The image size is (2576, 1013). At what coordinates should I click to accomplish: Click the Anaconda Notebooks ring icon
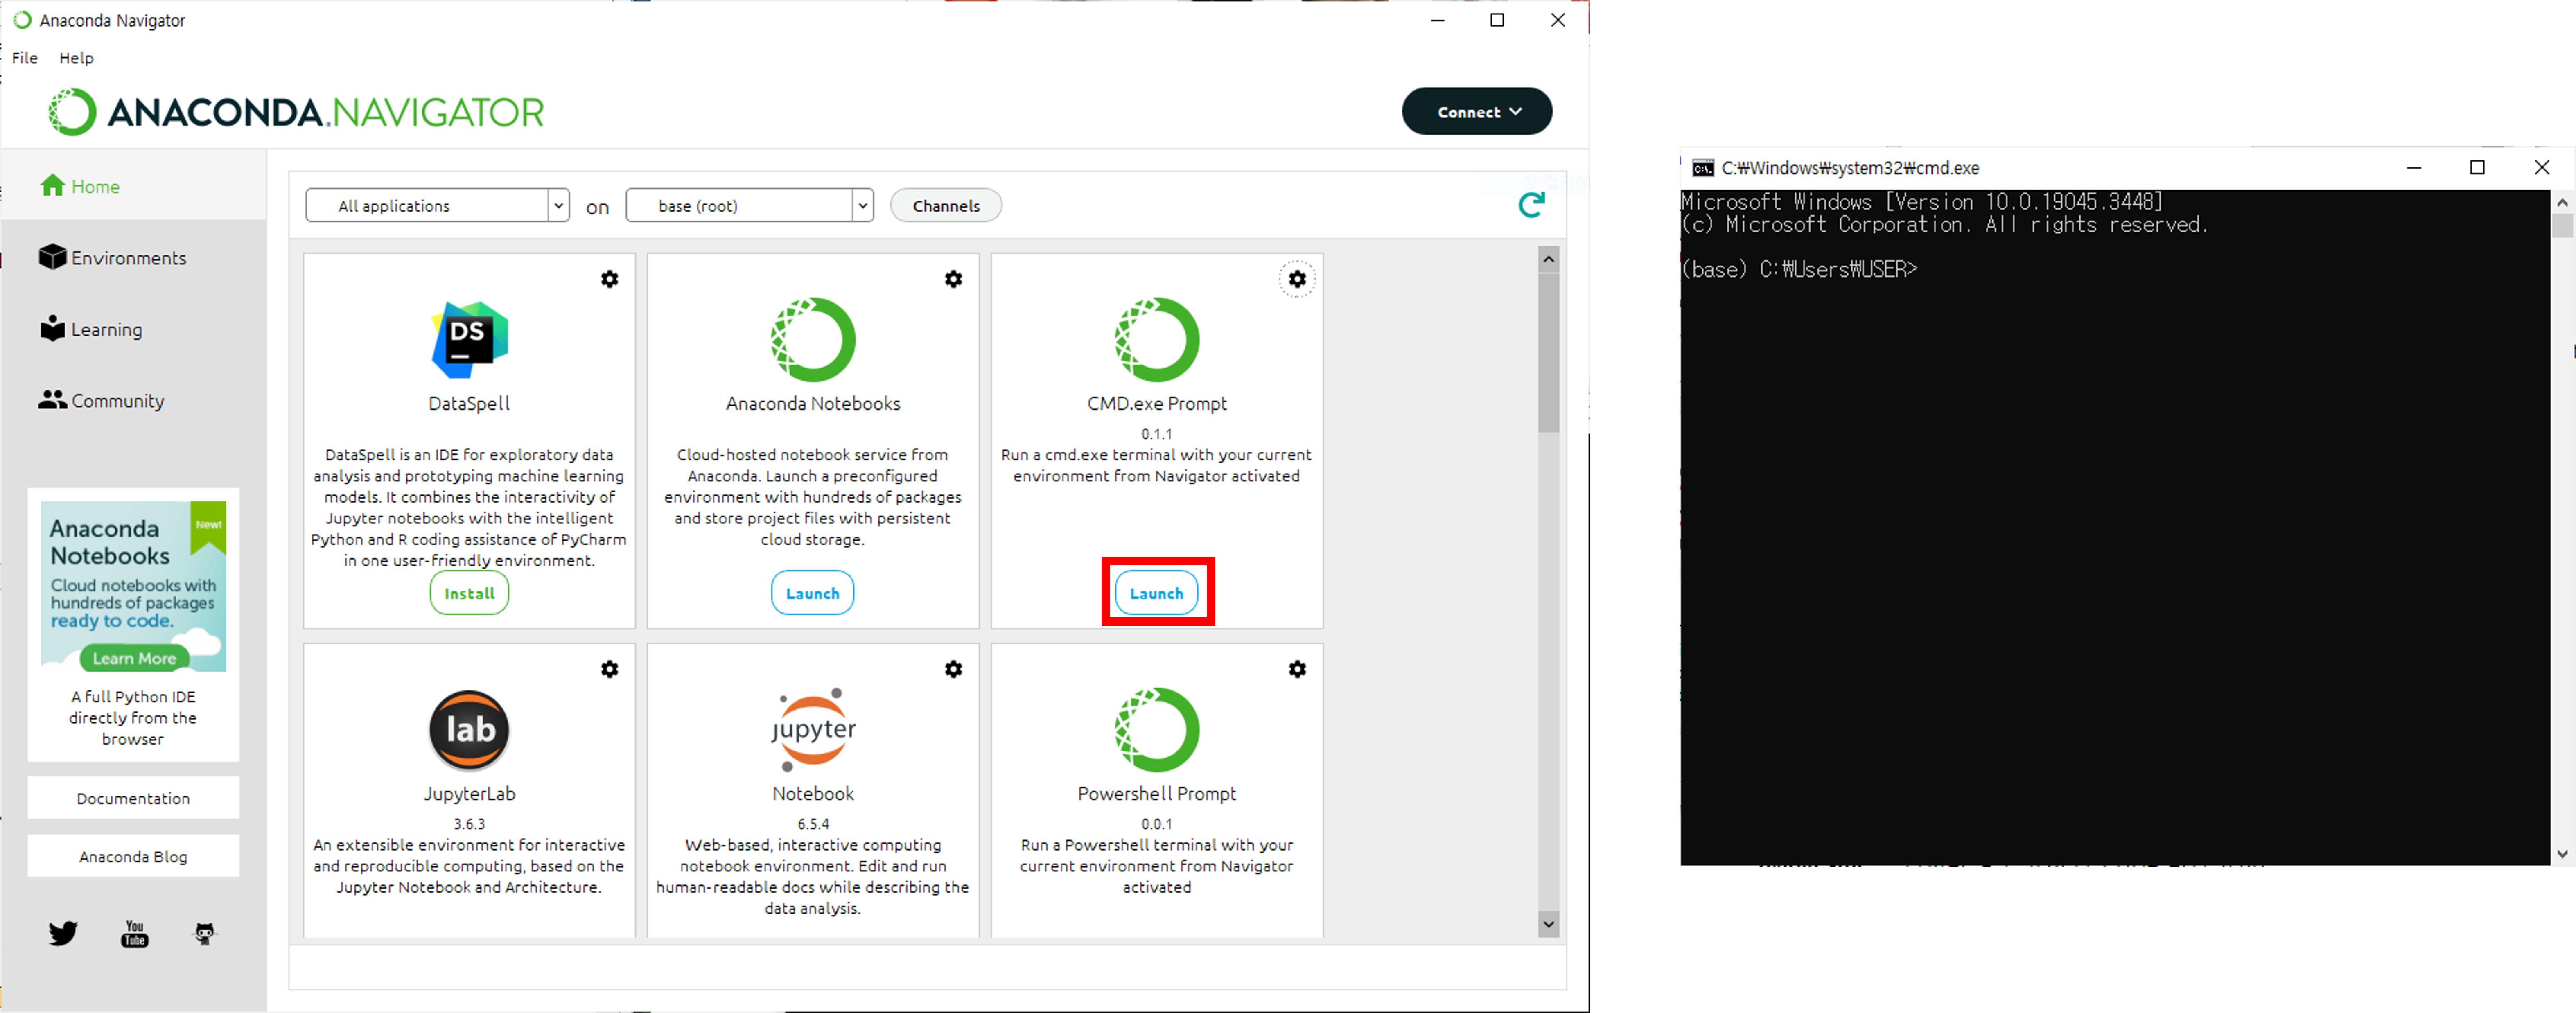click(813, 340)
